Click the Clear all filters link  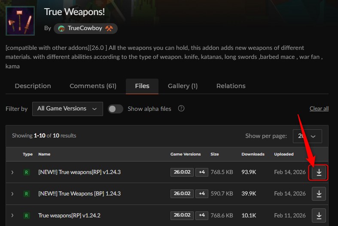(x=319, y=108)
